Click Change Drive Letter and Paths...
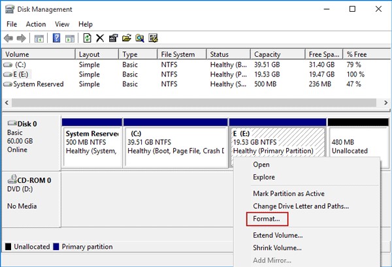 pyautogui.click(x=301, y=206)
